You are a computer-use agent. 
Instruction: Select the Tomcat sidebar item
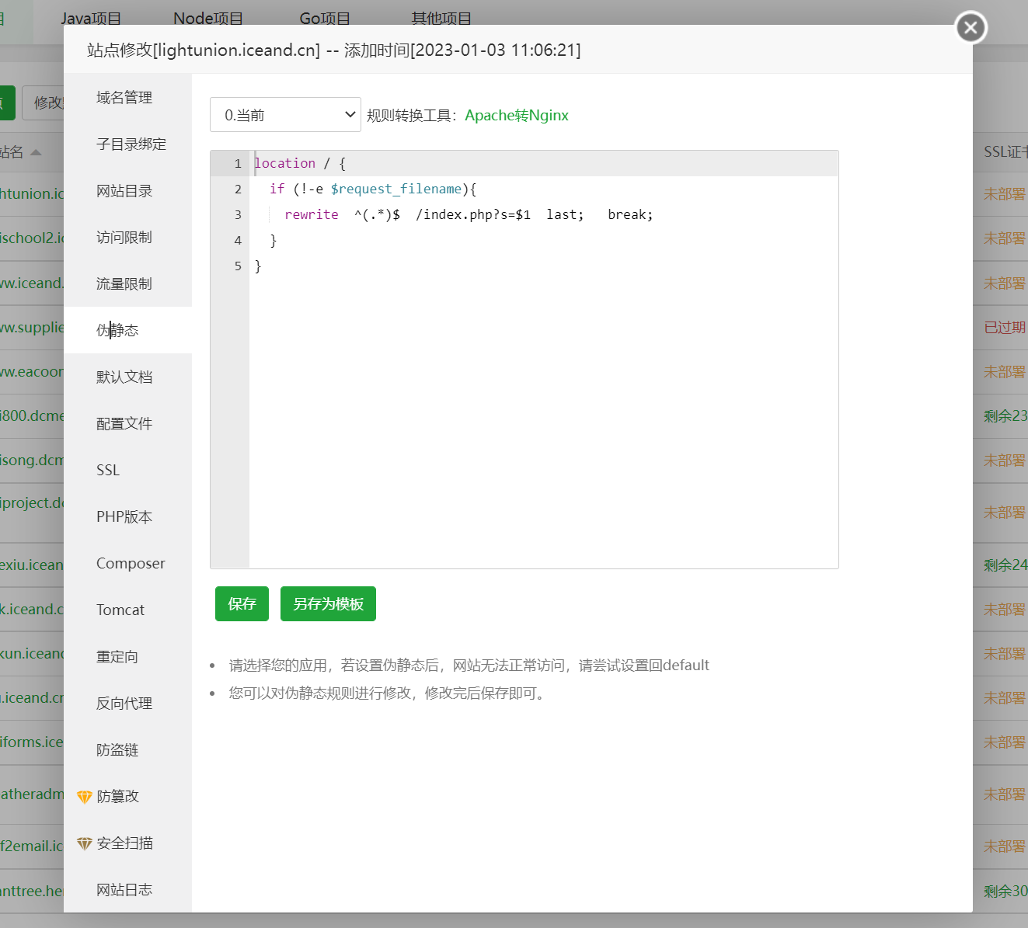coord(120,610)
